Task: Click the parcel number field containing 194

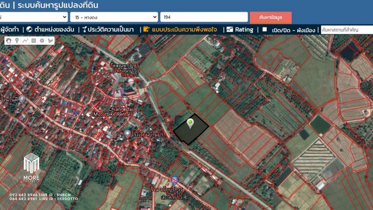Action: pyautogui.click(x=204, y=17)
